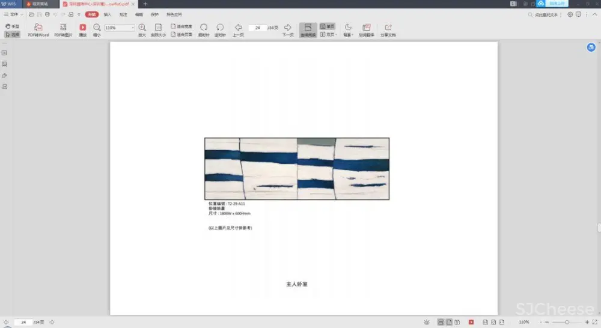Go to previous page with 上一页 arrow
The height and width of the screenshot is (328, 601).
tap(238, 28)
